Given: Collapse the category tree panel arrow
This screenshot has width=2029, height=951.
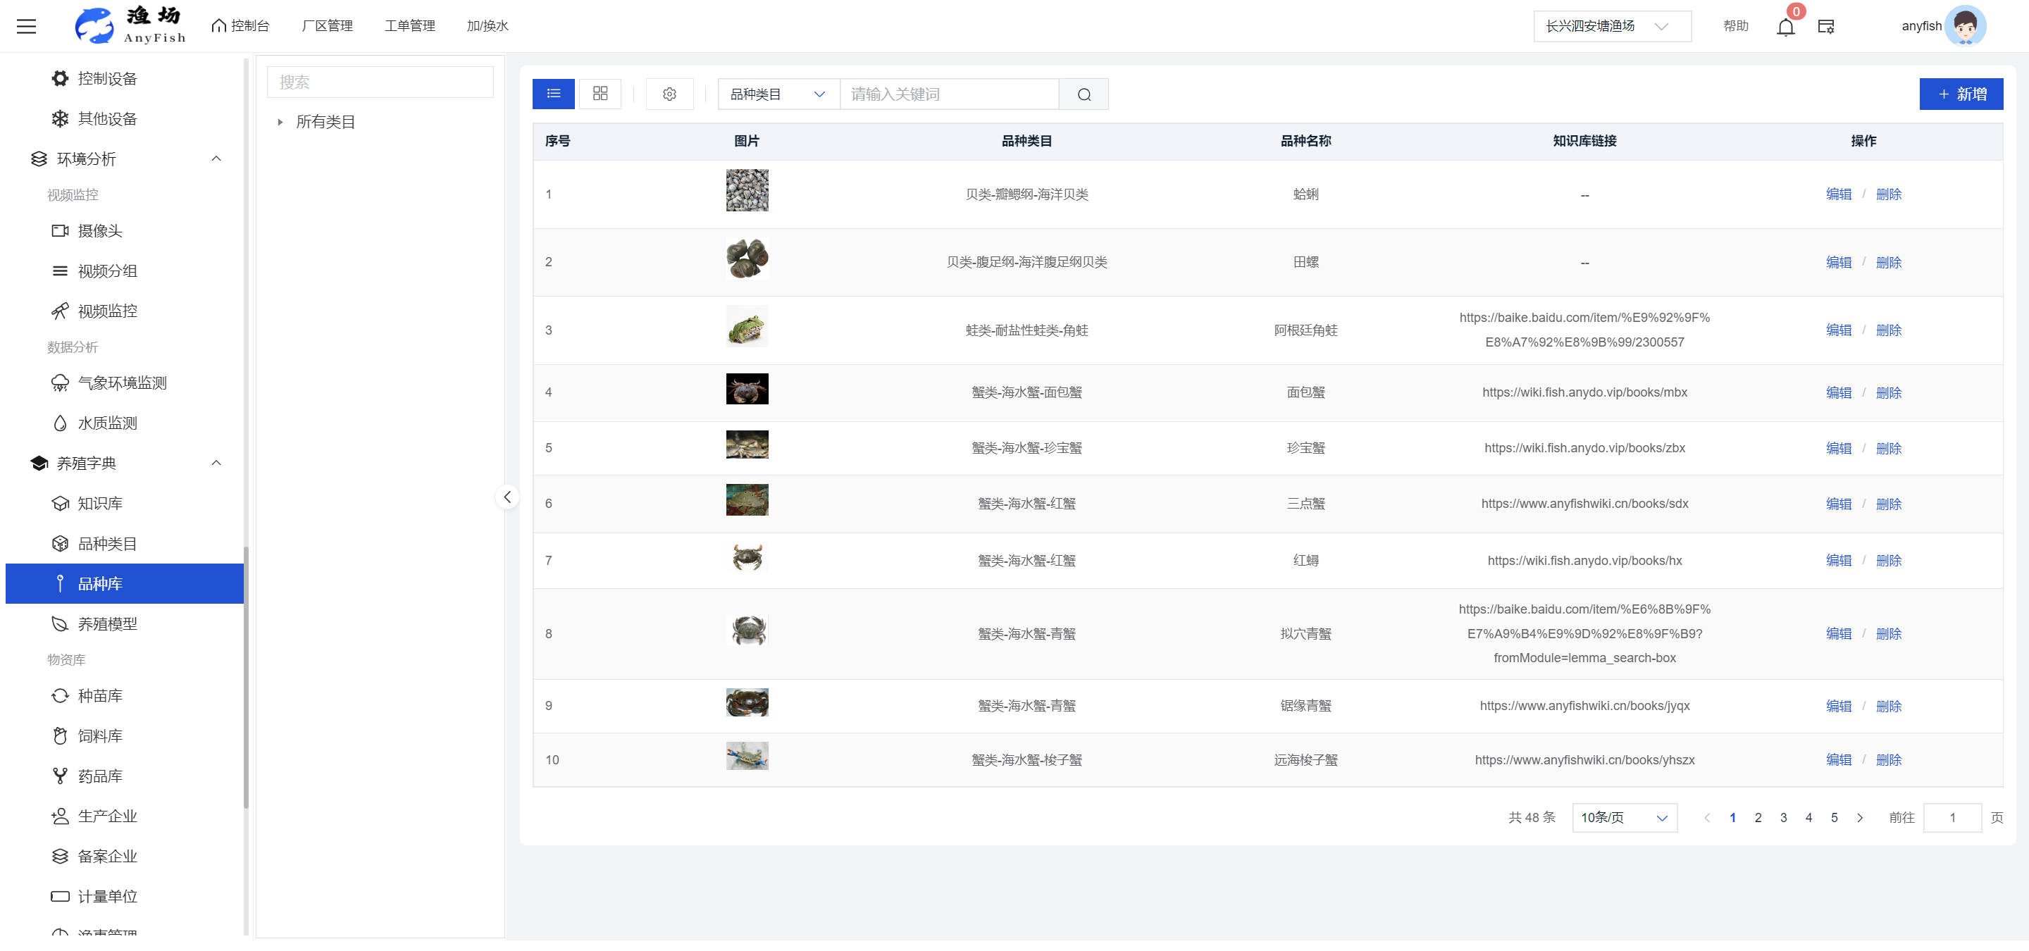Looking at the screenshot, I should (x=507, y=497).
